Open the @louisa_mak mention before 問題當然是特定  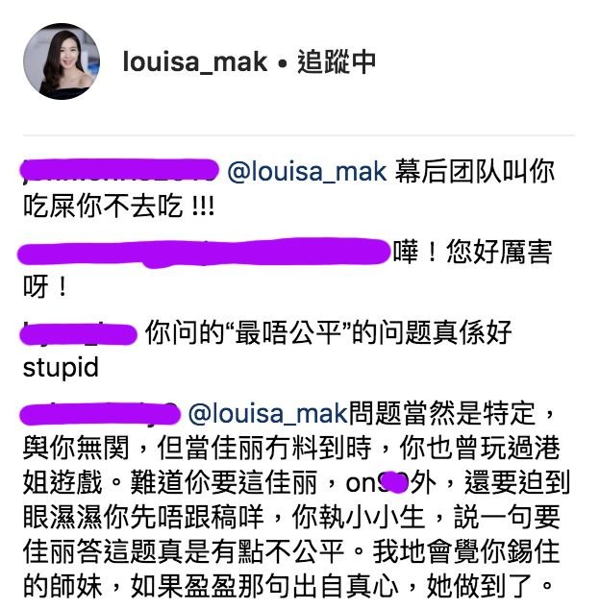point(268,413)
